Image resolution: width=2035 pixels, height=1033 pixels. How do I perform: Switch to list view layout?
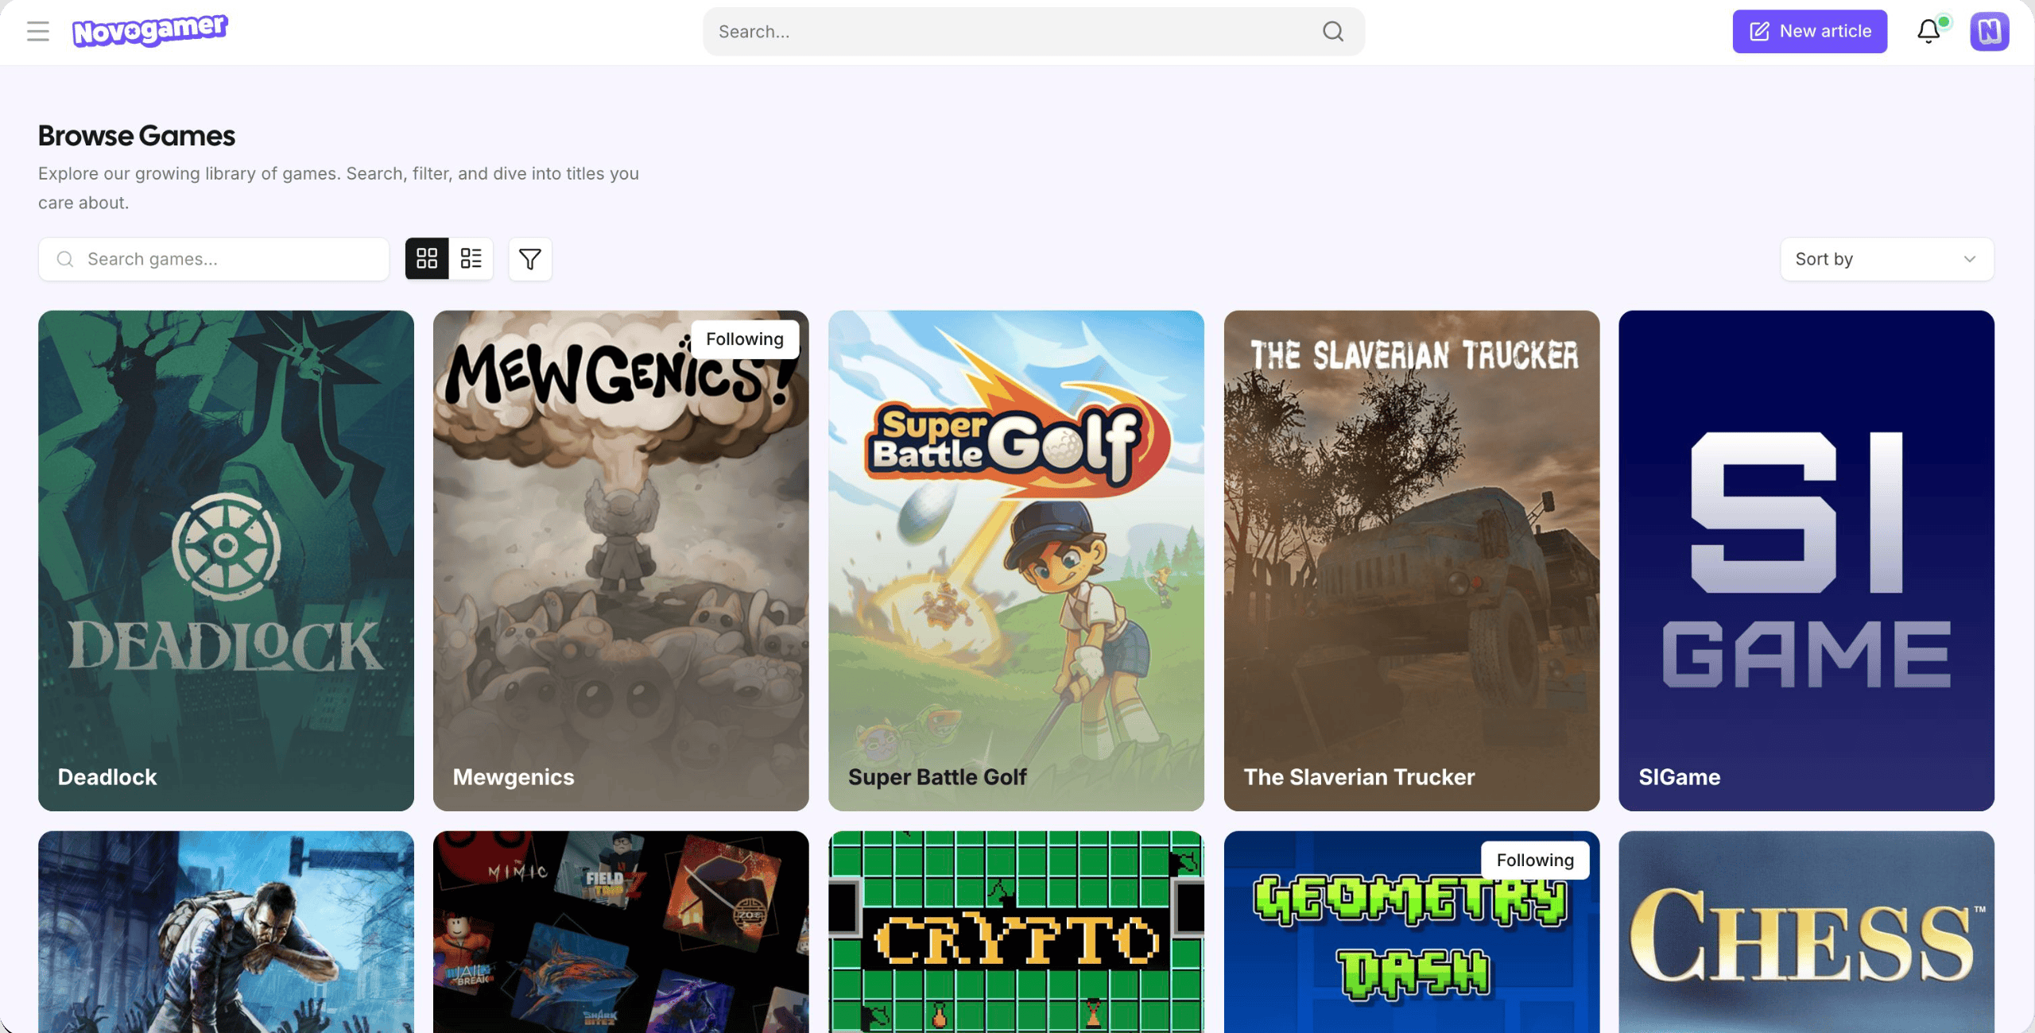pyautogui.click(x=471, y=259)
